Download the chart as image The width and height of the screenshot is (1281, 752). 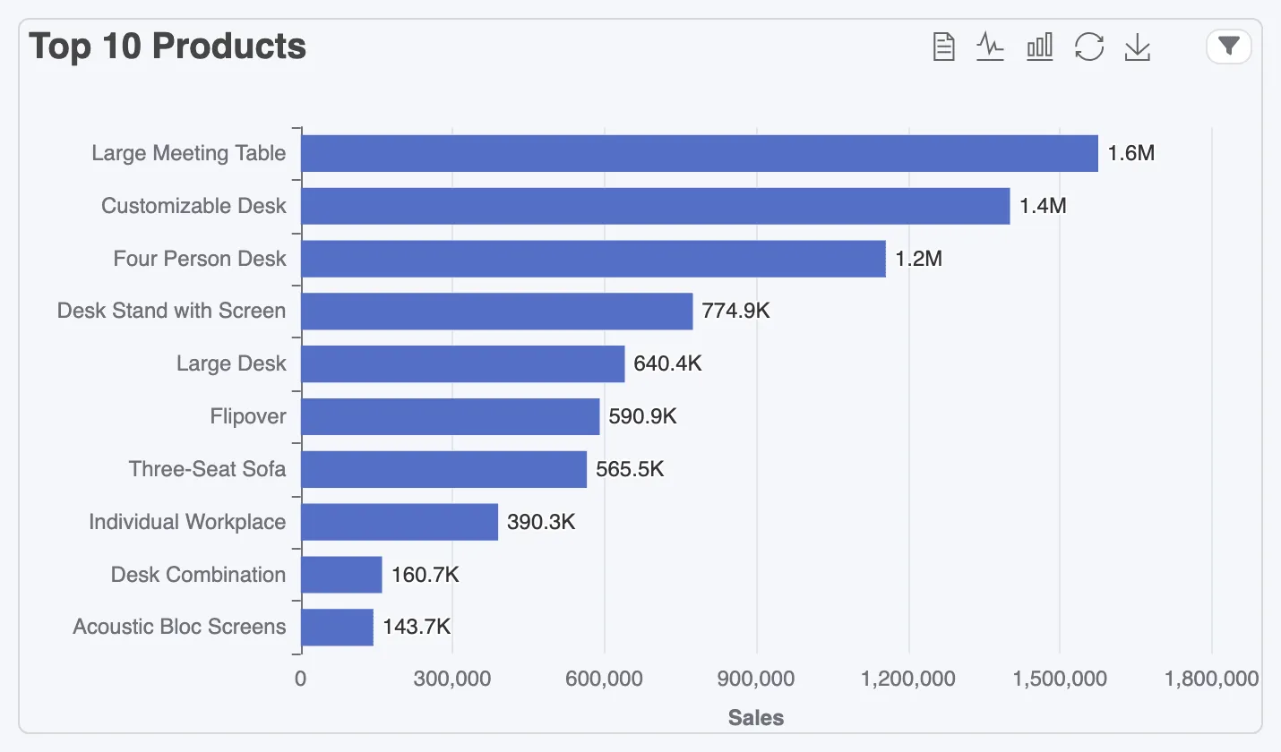pos(1137,47)
